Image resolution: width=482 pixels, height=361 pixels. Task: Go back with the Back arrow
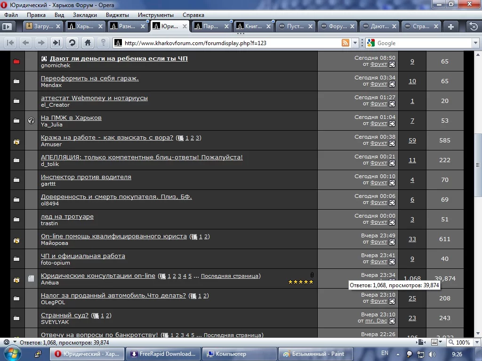click(25, 43)
